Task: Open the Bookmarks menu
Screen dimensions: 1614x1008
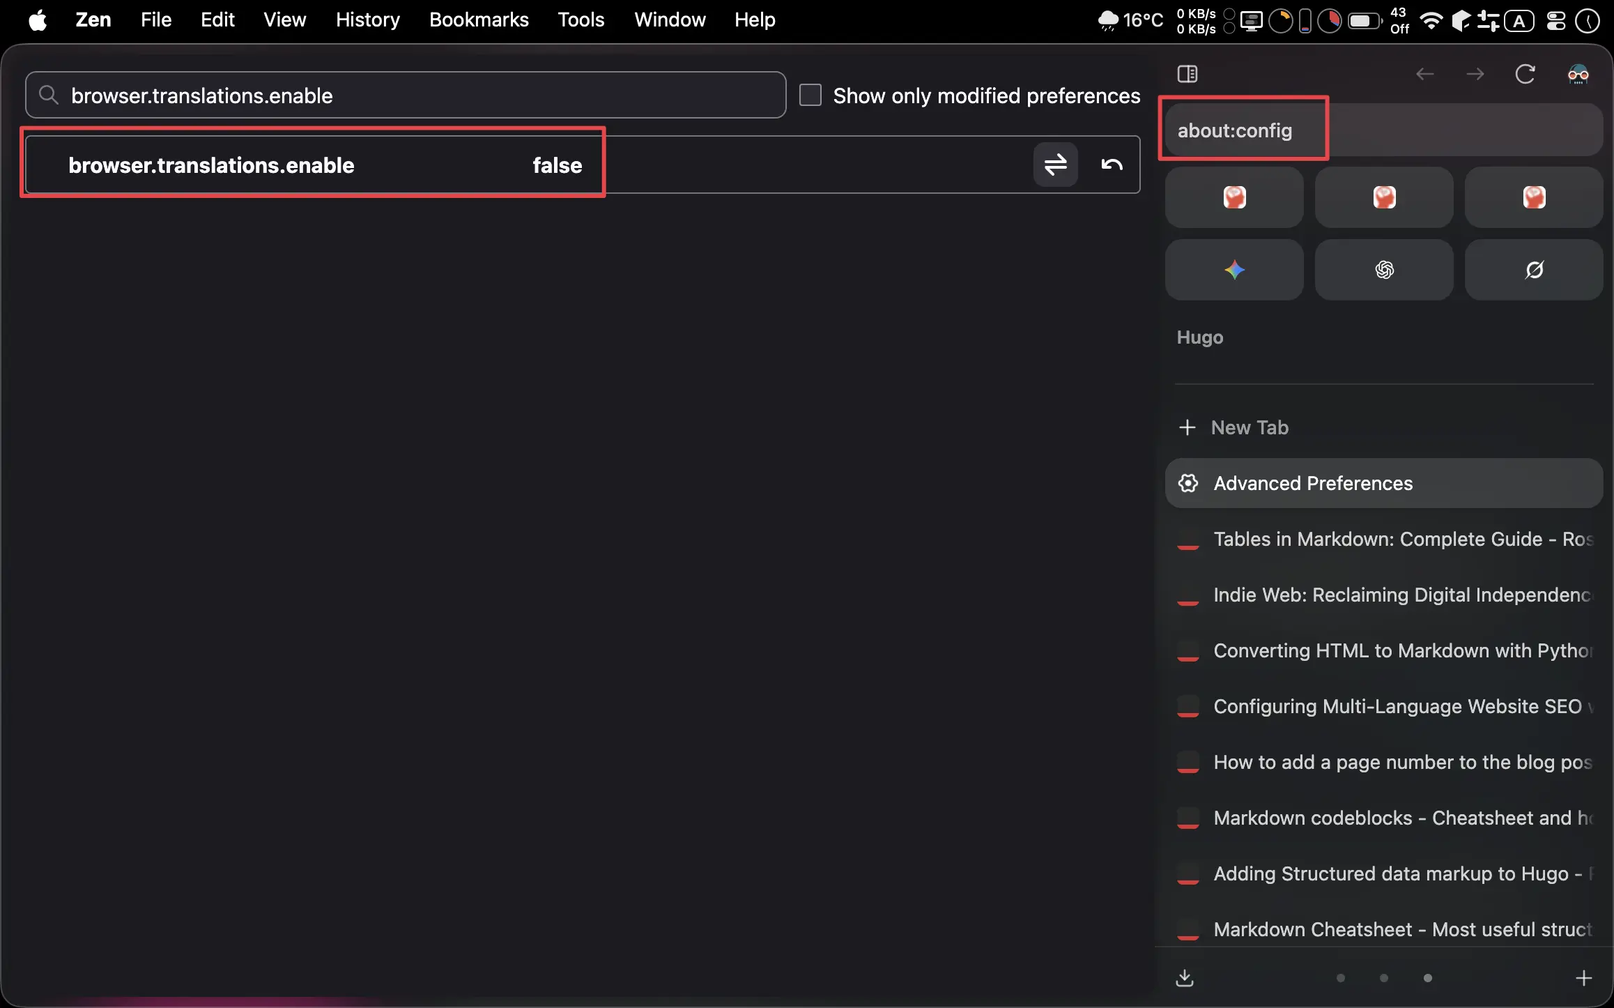Action: tap(478, 20)
